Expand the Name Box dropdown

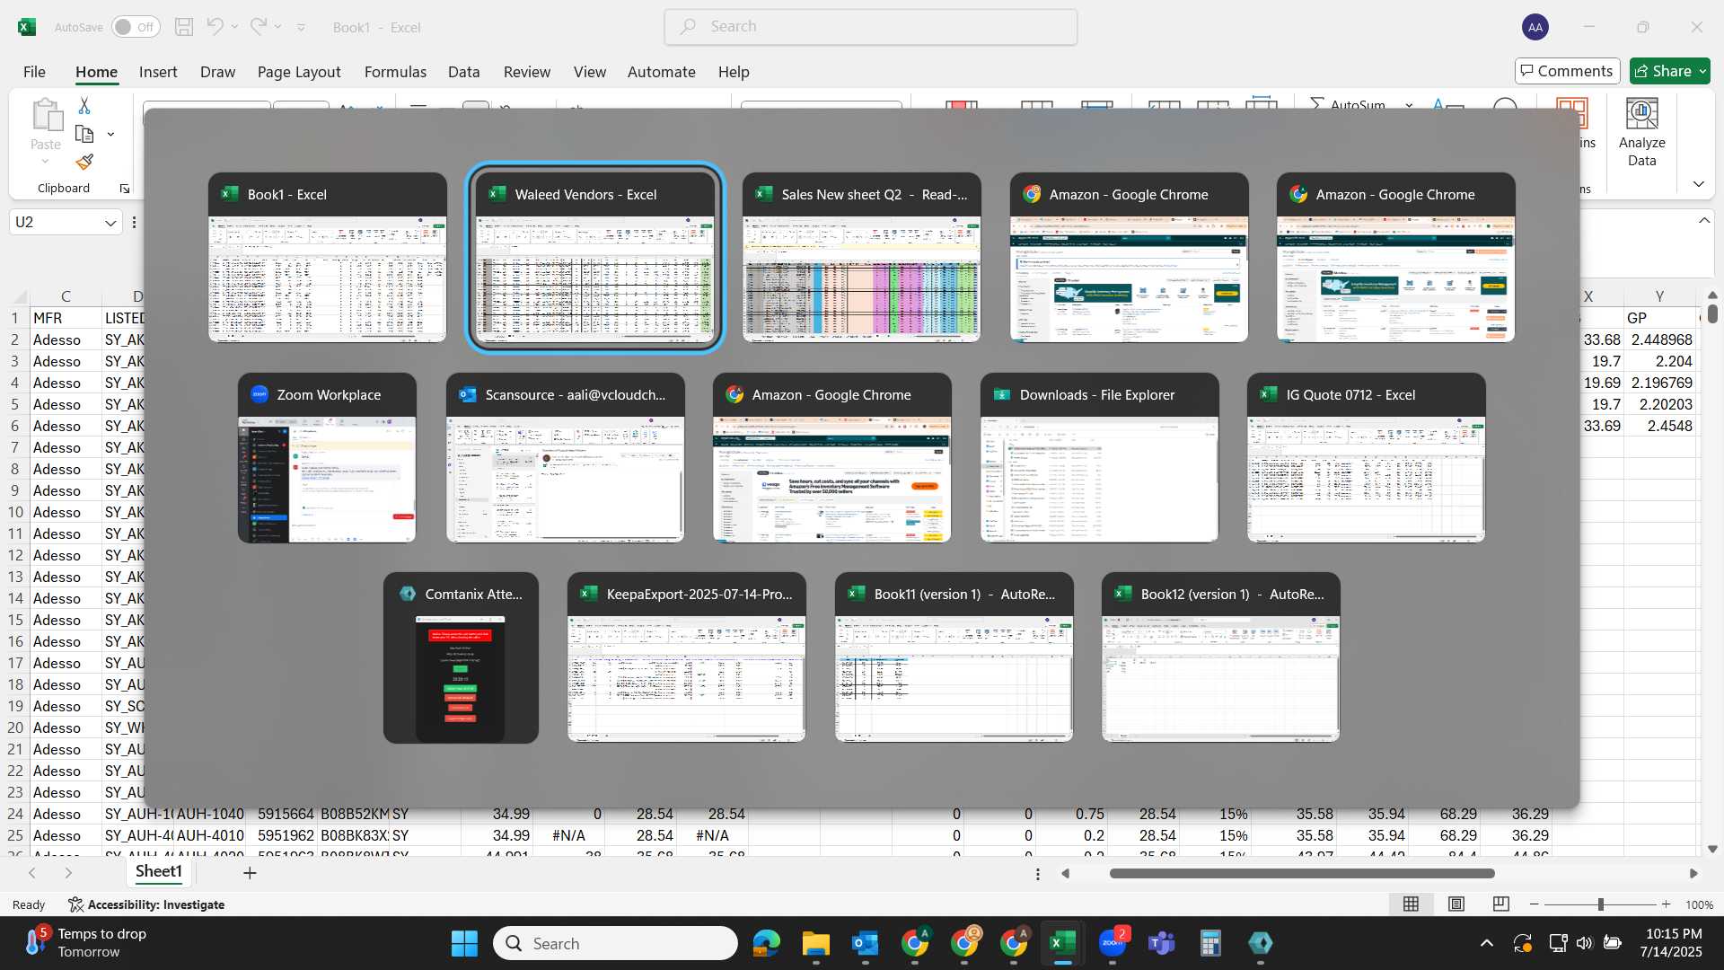point(110,223)
